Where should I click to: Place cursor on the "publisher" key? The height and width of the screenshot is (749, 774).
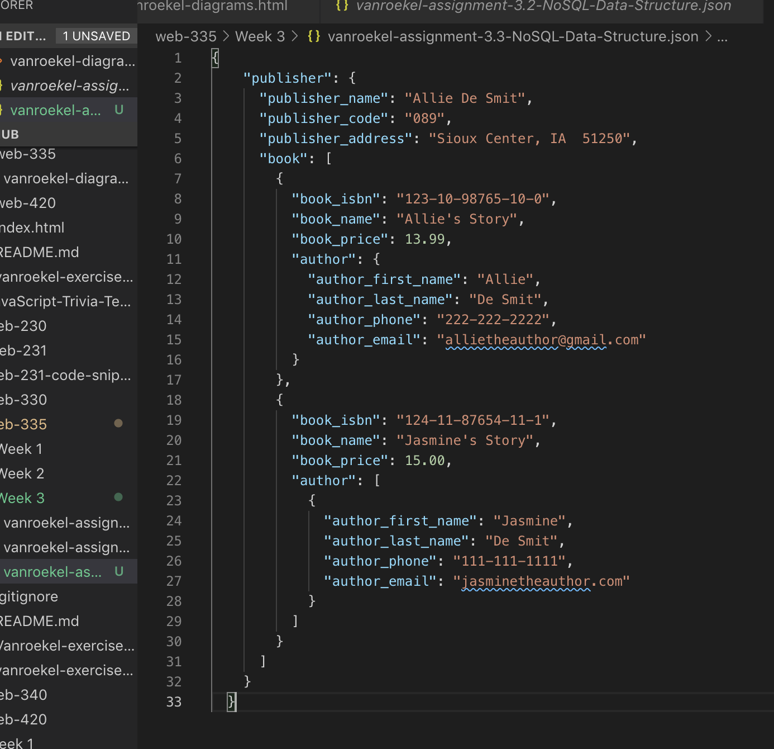(x=288, y=78)
